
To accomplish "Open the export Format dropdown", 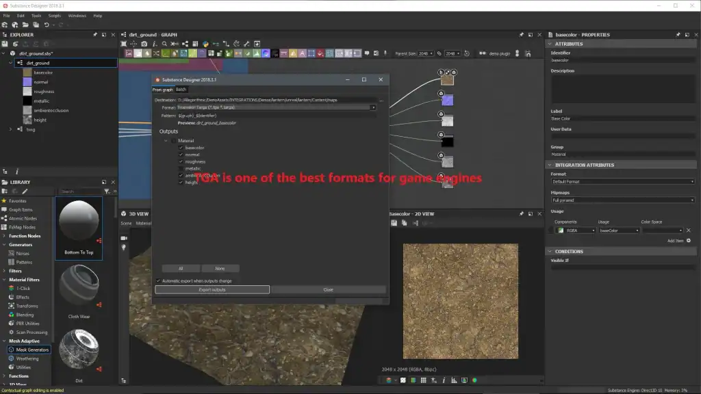I will 277,107.
